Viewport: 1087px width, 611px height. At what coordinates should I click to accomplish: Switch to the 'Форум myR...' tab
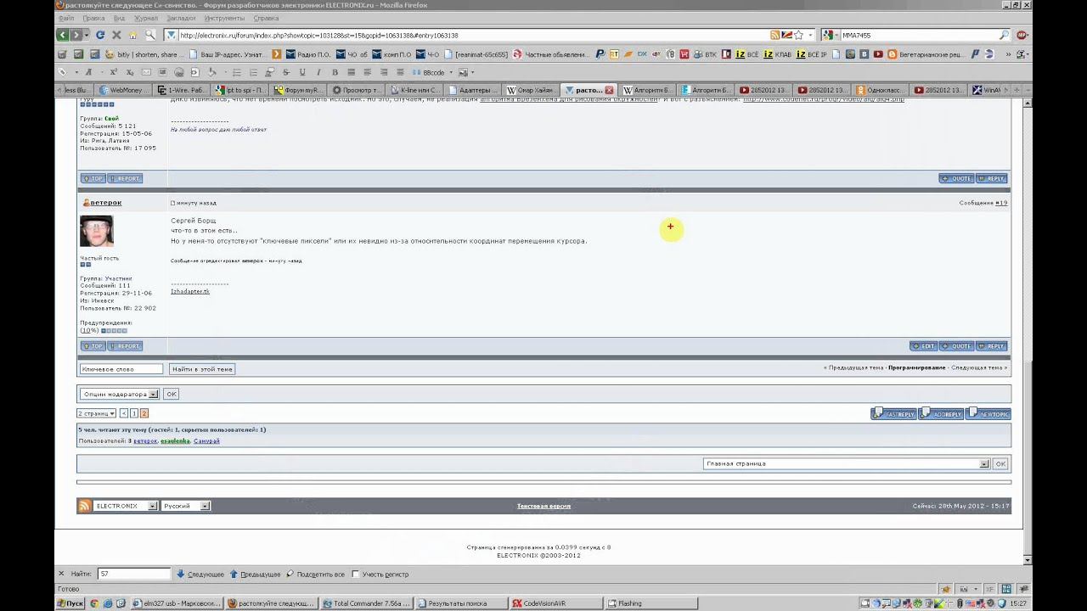tap(299, 89)
